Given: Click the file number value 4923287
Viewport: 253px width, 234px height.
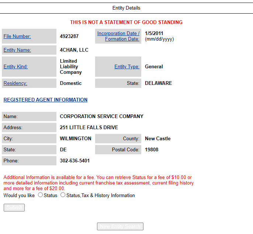Looking at the screenshot, I should (x=69, y=36).
